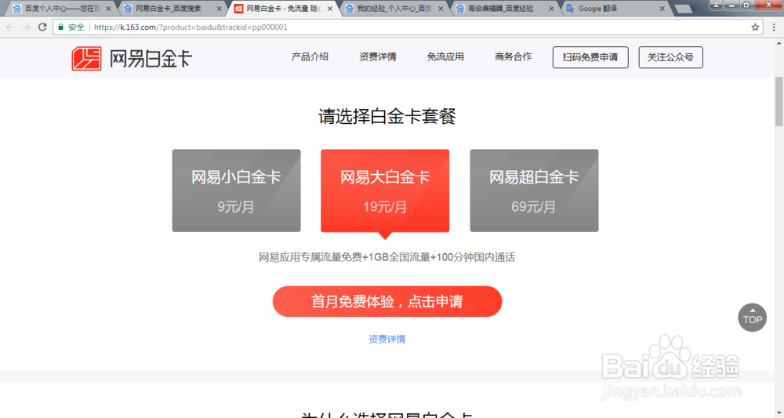The width and height of the screenshot is (784, 418).
Task: Open the Chrome three-dot menu
Action: tap(774, 27)
